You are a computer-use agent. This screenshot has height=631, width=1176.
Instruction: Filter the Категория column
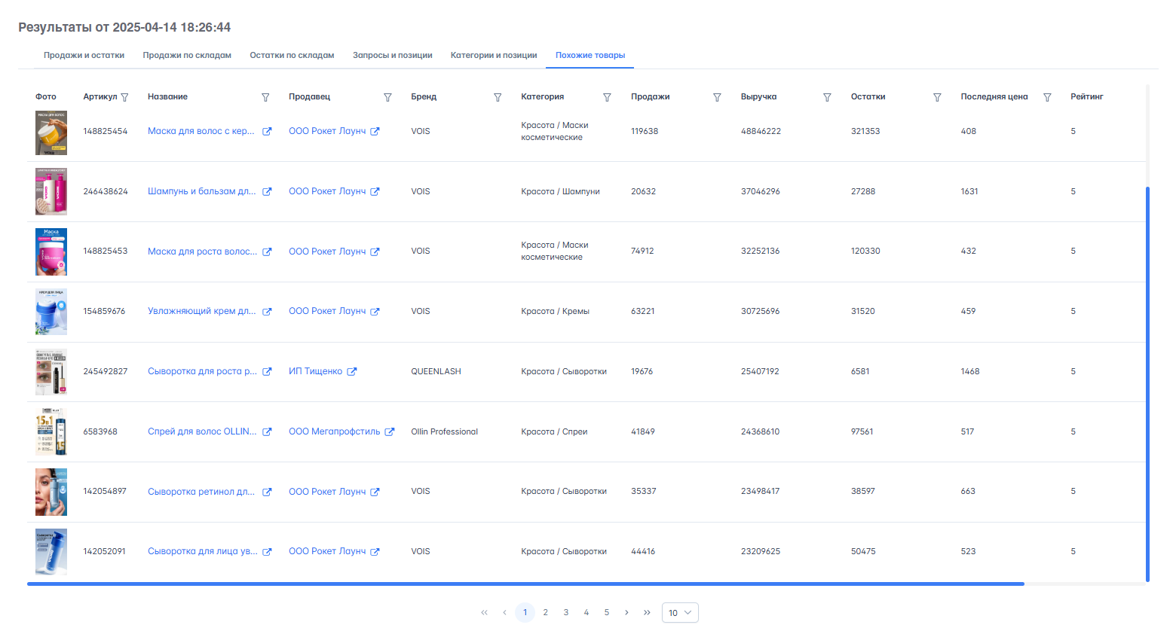click(x=607, y=97)
